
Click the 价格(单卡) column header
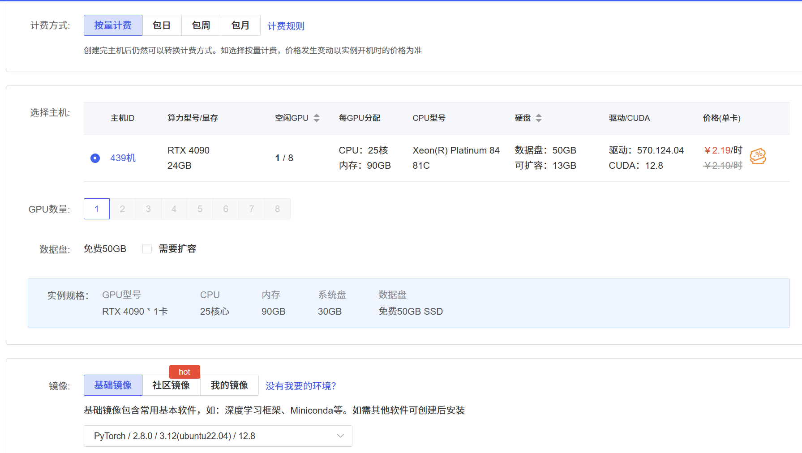(722, 118)
